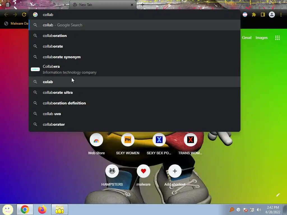Open the side panel icon
This screenshot has width=287, height=215.
[x=263, y=15]
